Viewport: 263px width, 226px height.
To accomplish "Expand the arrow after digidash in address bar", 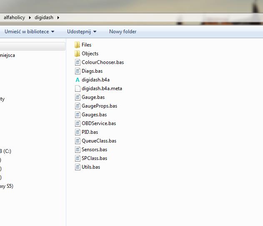I will coord(58,17).
